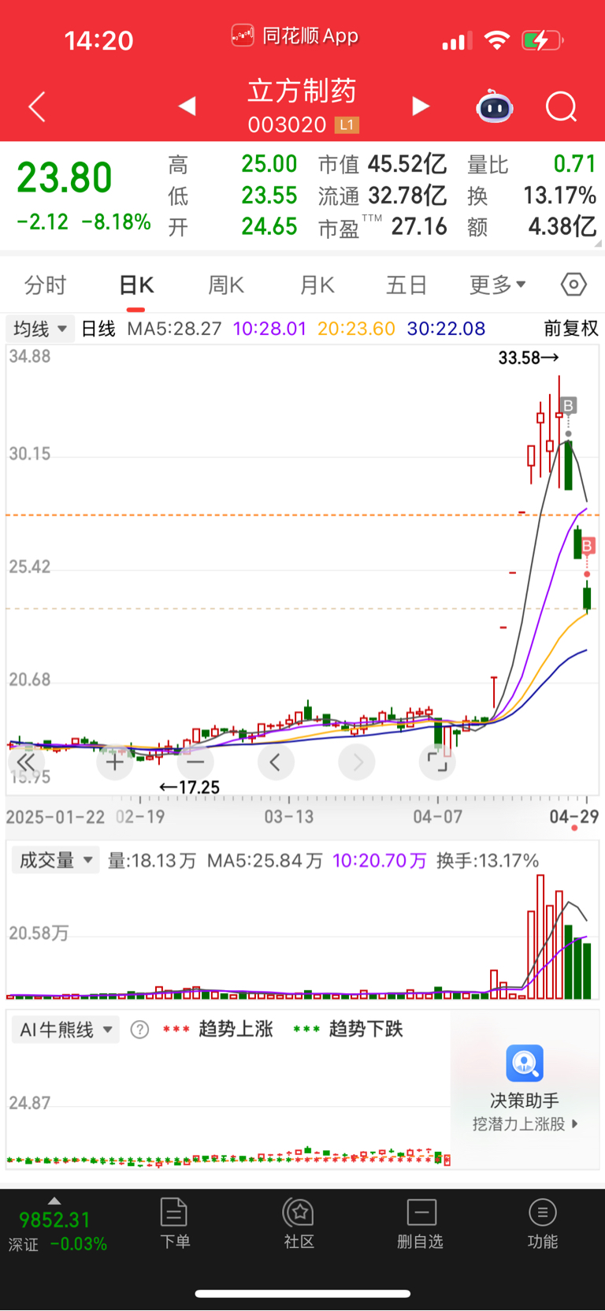Tap the upper B buy marker

click(568, 406)
